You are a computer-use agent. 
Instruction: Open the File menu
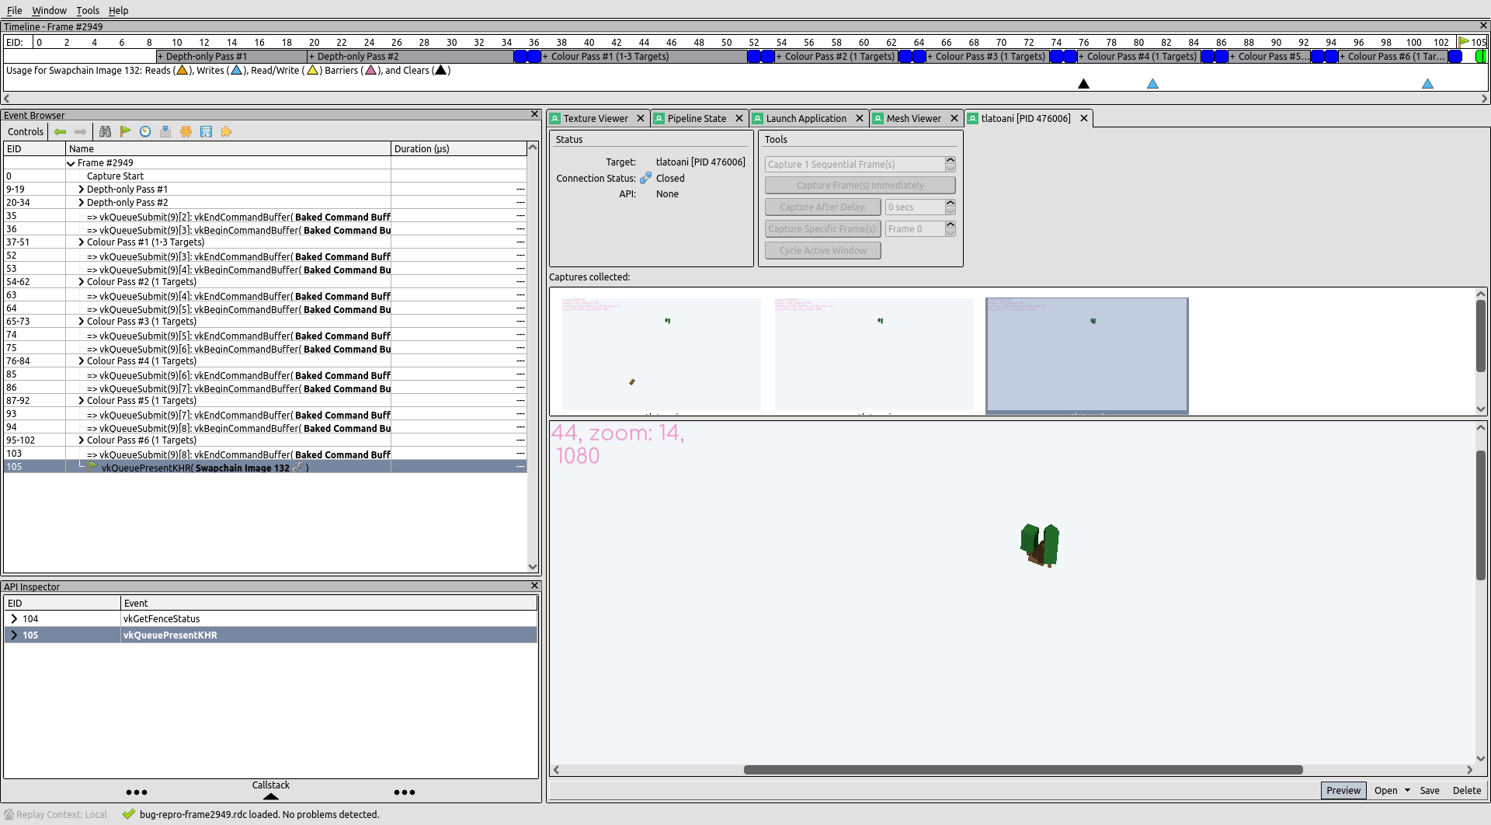pyautogui.click(x=14, y=10)
